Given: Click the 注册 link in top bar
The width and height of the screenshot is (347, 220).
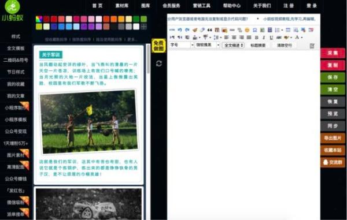Looking at the screenshot, I should coord(289,6).
